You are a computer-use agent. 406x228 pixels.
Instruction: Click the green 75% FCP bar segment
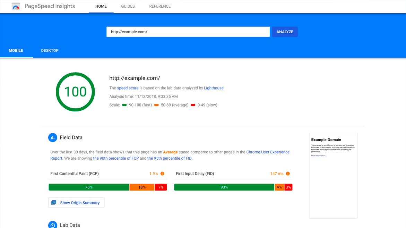[x=89, y=187]
